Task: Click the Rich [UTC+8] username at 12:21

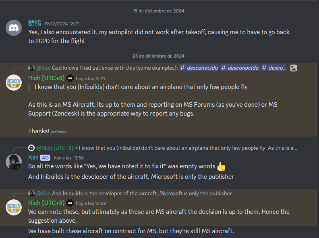Action: (x=46, y=78)
